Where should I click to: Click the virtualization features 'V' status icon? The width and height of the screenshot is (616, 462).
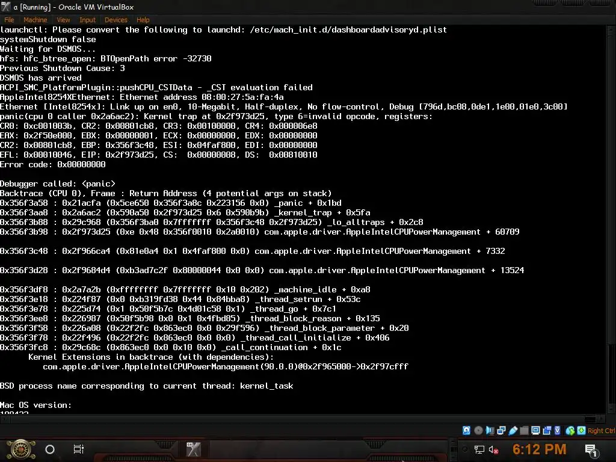click(558, 430)
